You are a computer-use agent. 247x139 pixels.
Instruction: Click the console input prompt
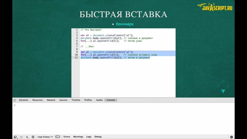(124, 105)
